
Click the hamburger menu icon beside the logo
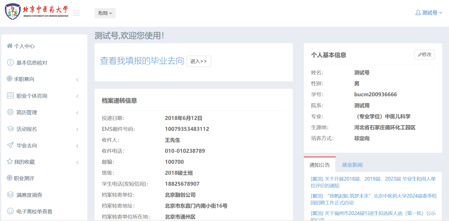click(x=76, y=13)
